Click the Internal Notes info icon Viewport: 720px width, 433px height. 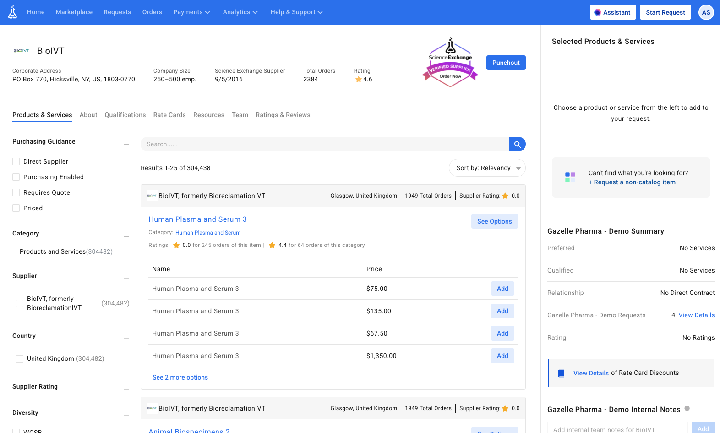(x=687, y=409)
